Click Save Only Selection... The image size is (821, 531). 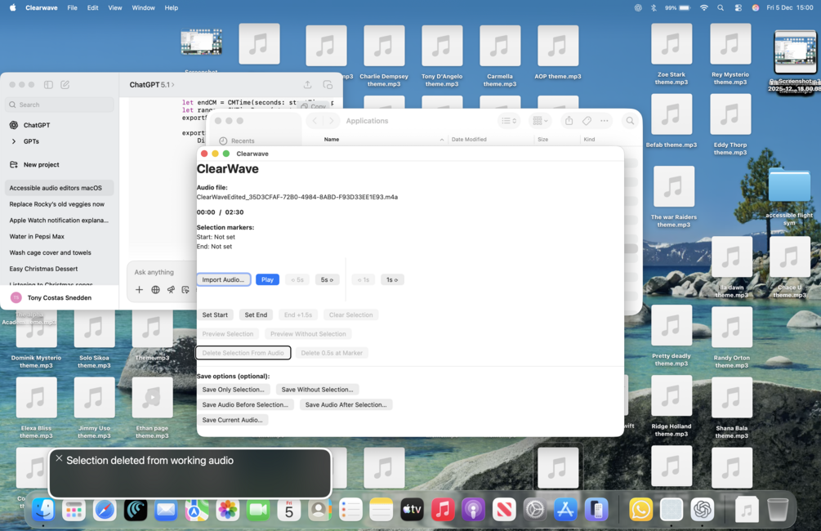click(234, 390)
